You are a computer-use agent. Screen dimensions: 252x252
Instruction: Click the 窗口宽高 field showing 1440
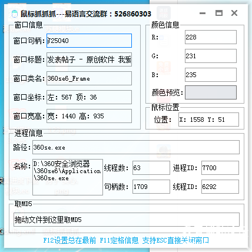(89, 116)
